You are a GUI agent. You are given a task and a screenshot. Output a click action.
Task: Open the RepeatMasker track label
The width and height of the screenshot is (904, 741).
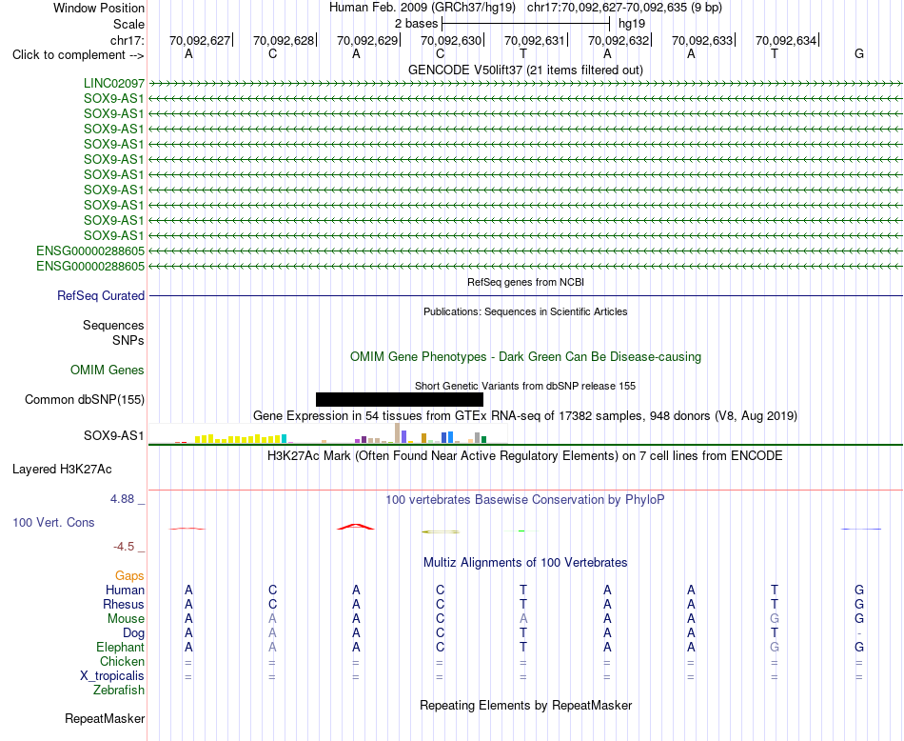[x=105, y=718]
